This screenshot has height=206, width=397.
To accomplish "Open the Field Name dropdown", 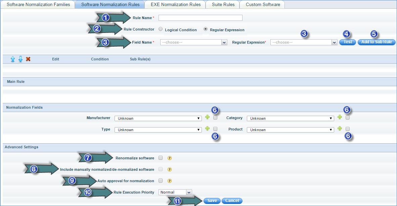I will [194, 42].
